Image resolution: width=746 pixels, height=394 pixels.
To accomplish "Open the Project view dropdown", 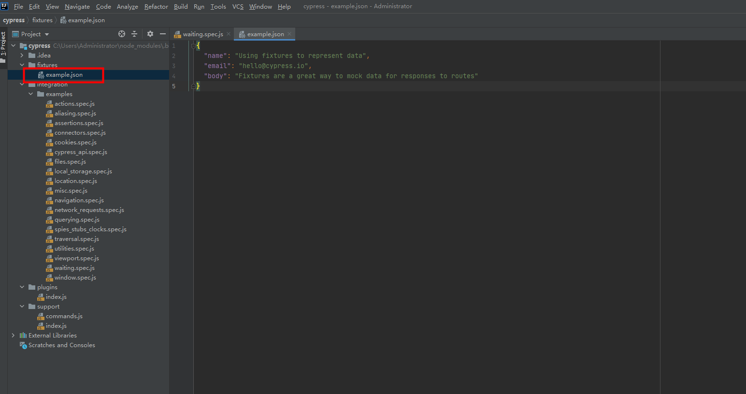I will (47, 34).
